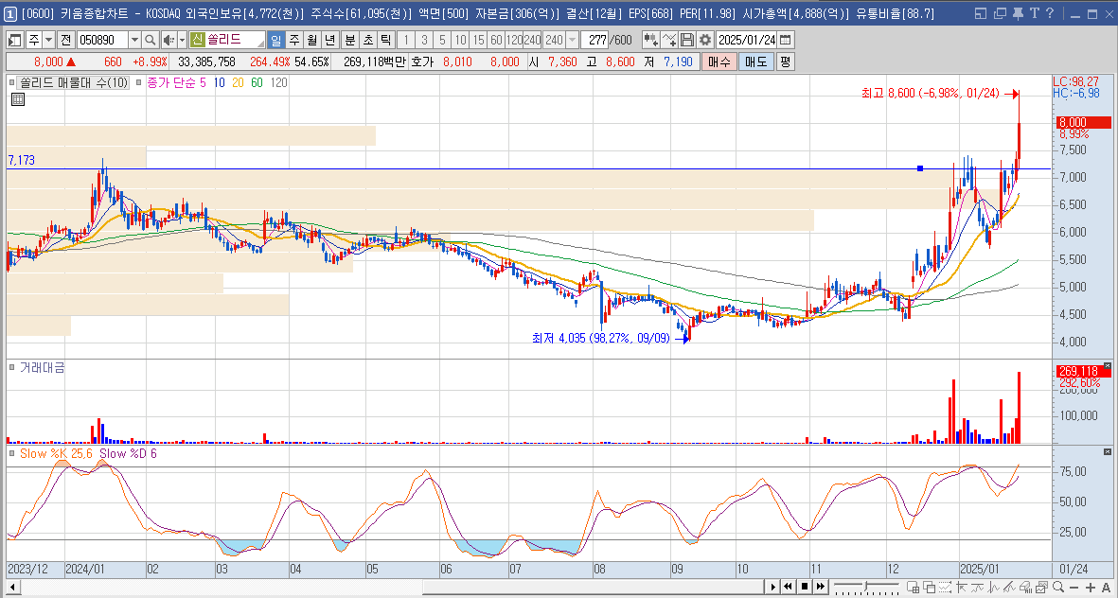This screenshot has height=598, width=1118.
Task: Select interval 3 button
Action: 424,40
